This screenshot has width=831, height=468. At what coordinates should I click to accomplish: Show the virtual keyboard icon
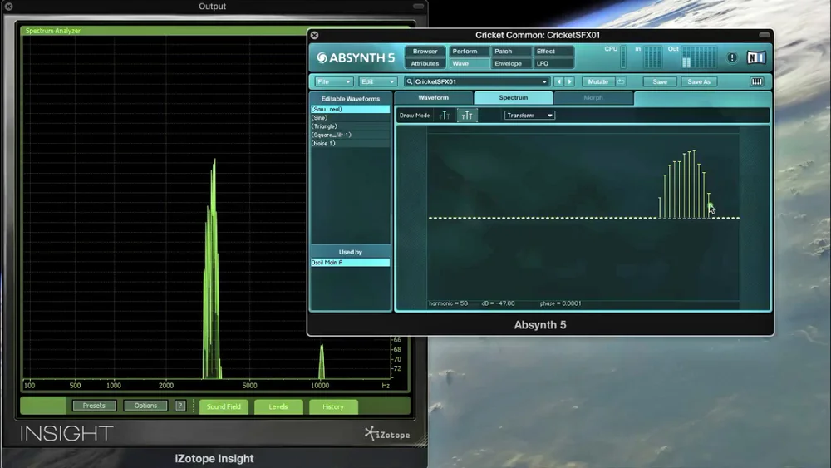point(756,81)
